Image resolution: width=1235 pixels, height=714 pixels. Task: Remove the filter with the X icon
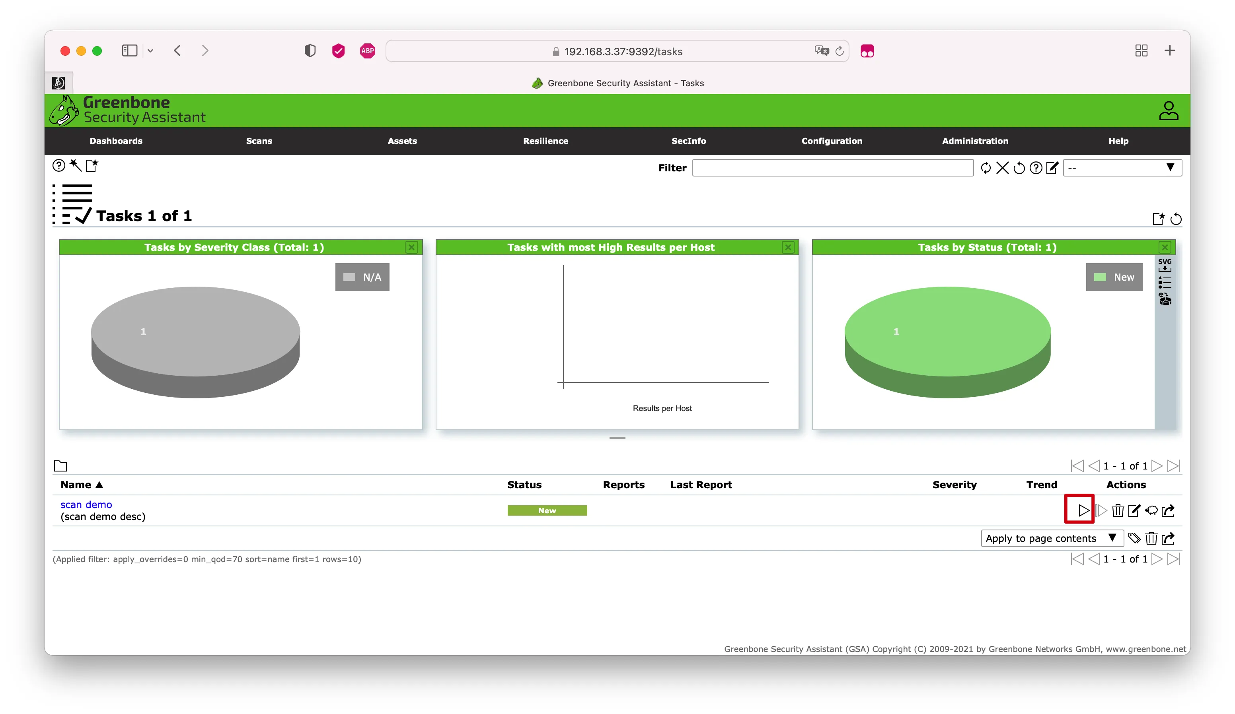(x=1002, y=168)
